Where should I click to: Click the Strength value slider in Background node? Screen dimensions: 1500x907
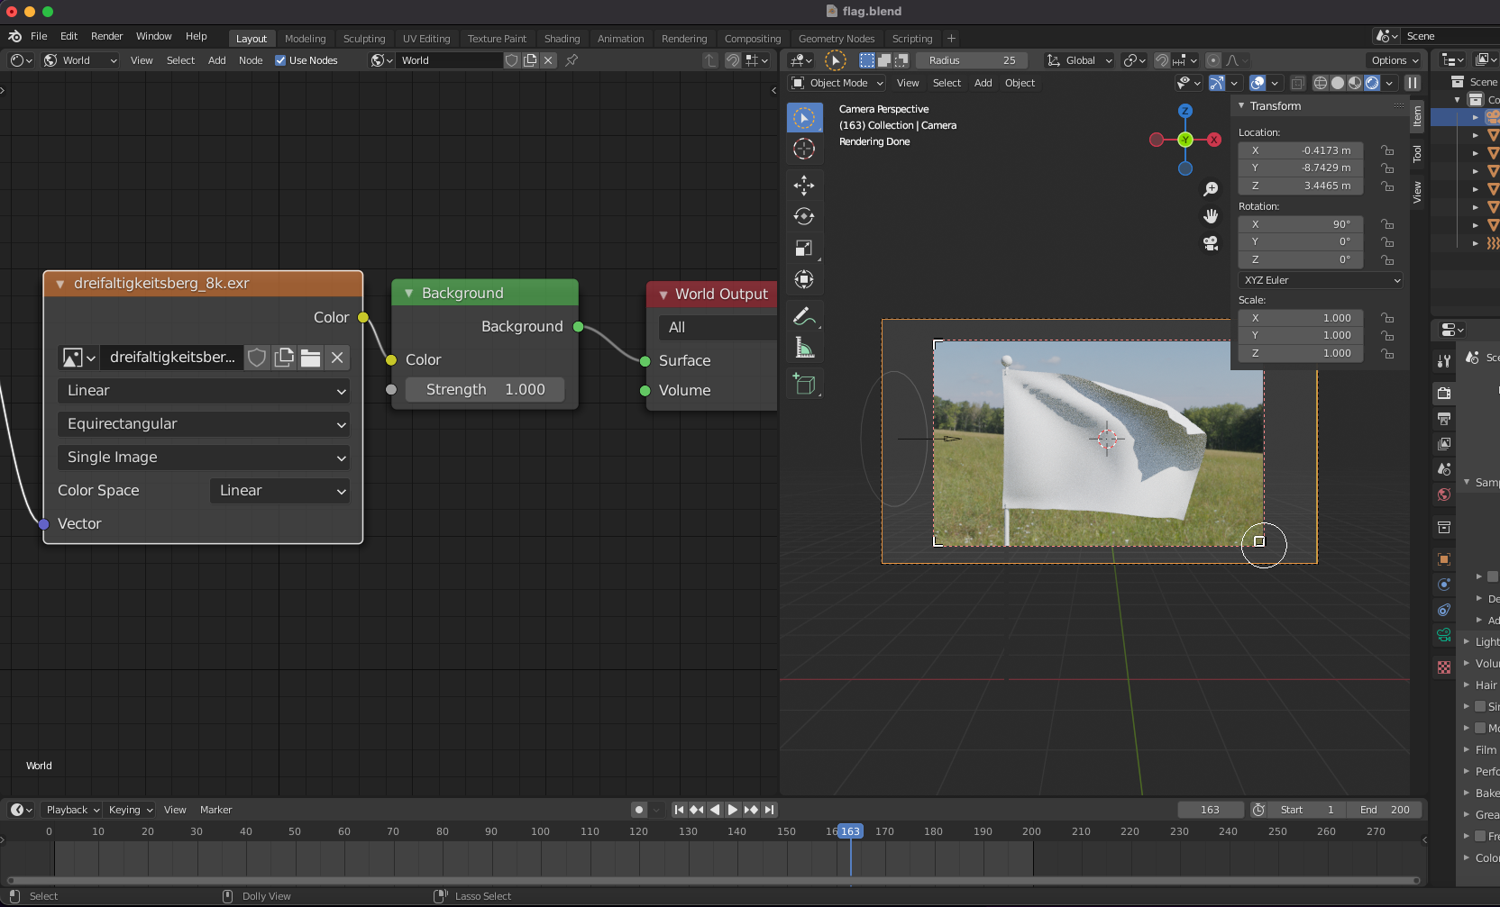485,389
